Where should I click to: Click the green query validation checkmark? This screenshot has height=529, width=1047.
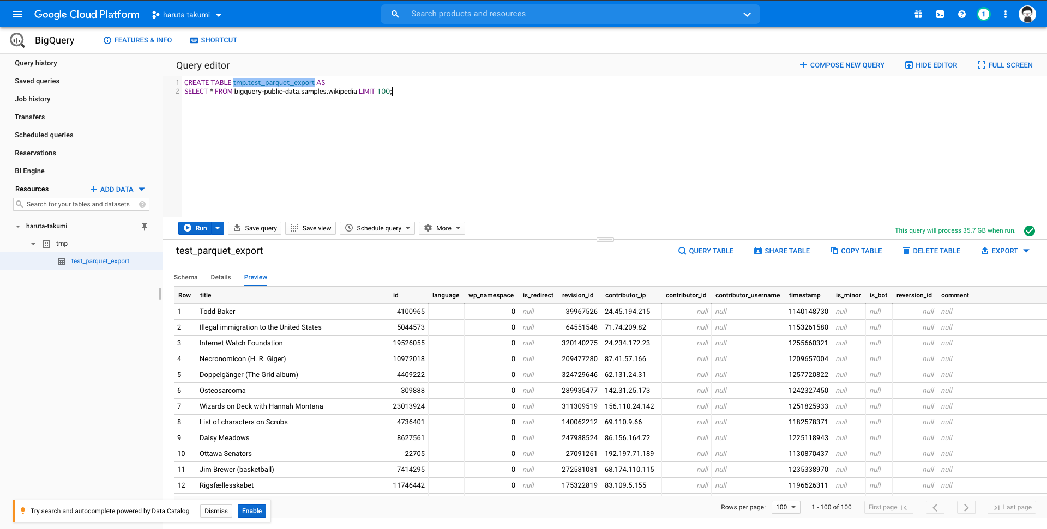point(1030,230)
